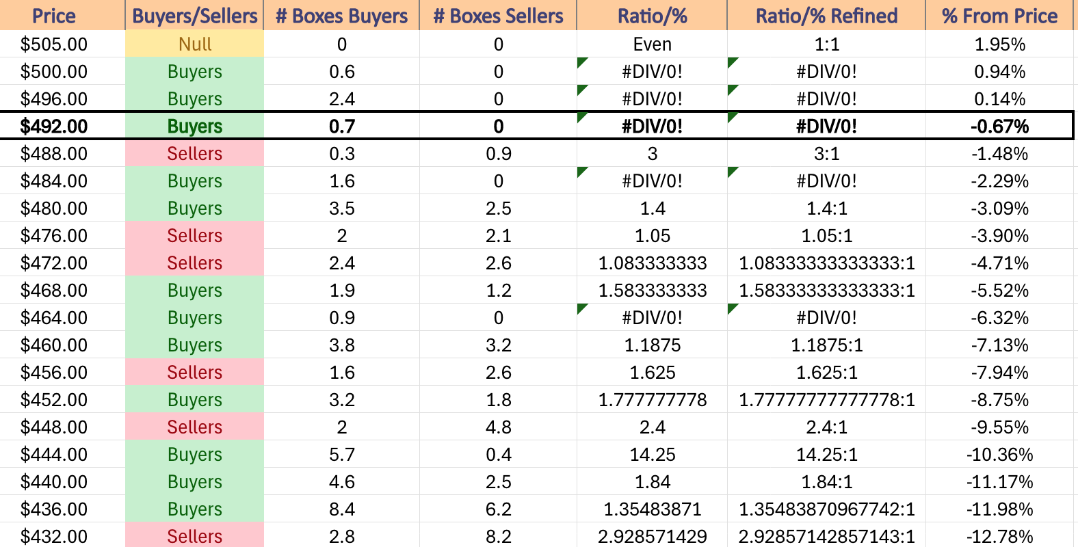The width and height of the screenshot is (1078, 547).
Task: Click the Sellers cell in the $488.00 row
Action: coord(195,153)
